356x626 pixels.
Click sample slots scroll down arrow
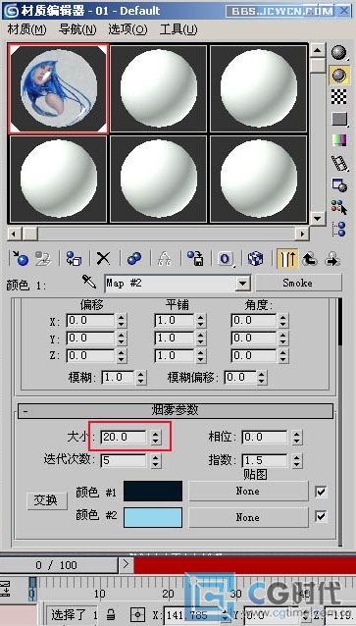pos(318,218)
